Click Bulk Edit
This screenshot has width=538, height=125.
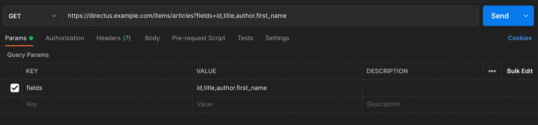(x=520, y=71)
